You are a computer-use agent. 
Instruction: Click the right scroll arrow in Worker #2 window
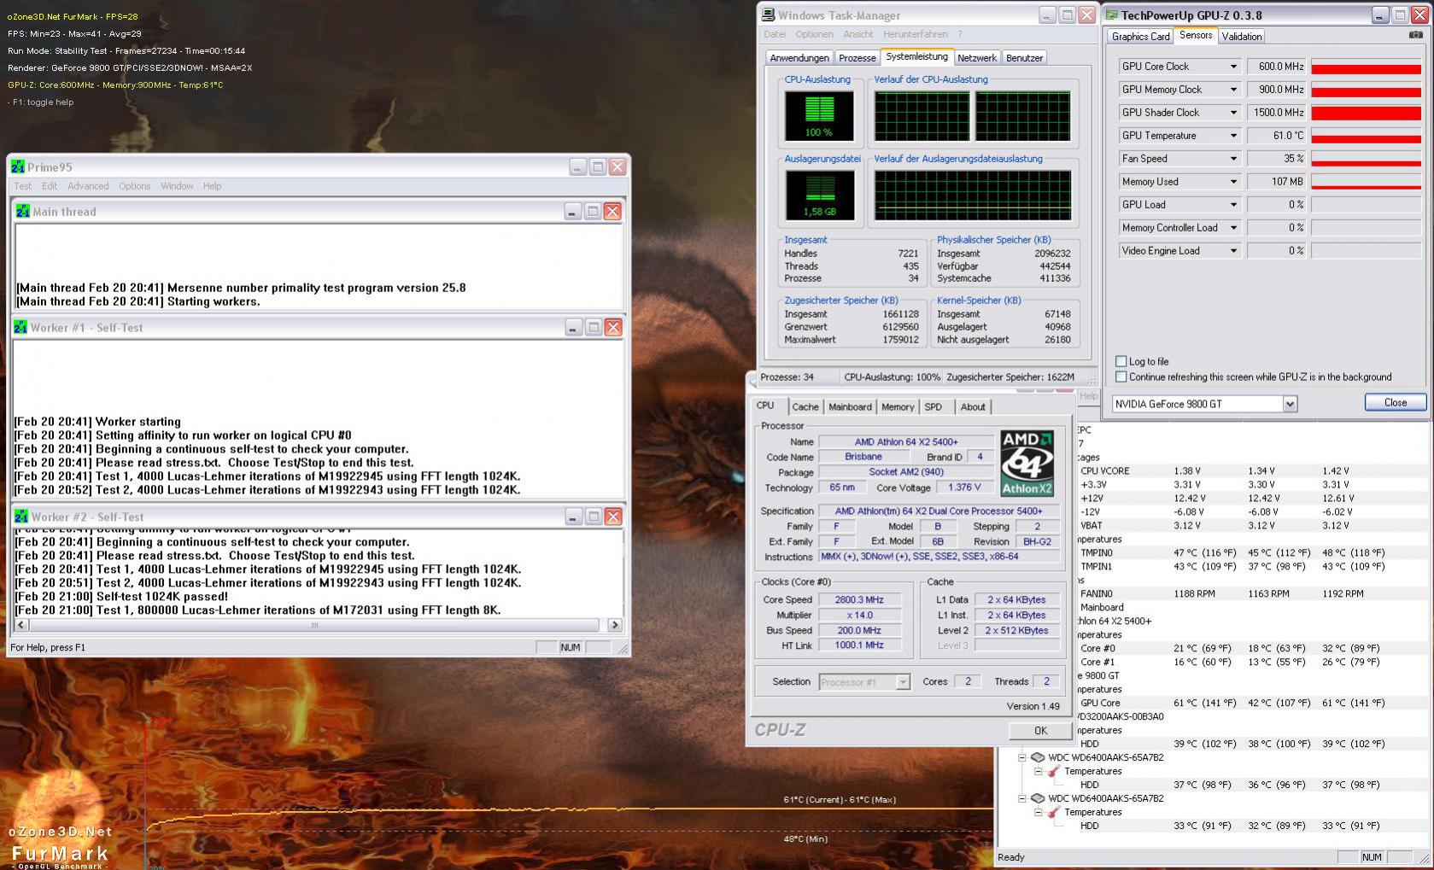point(614,625)
